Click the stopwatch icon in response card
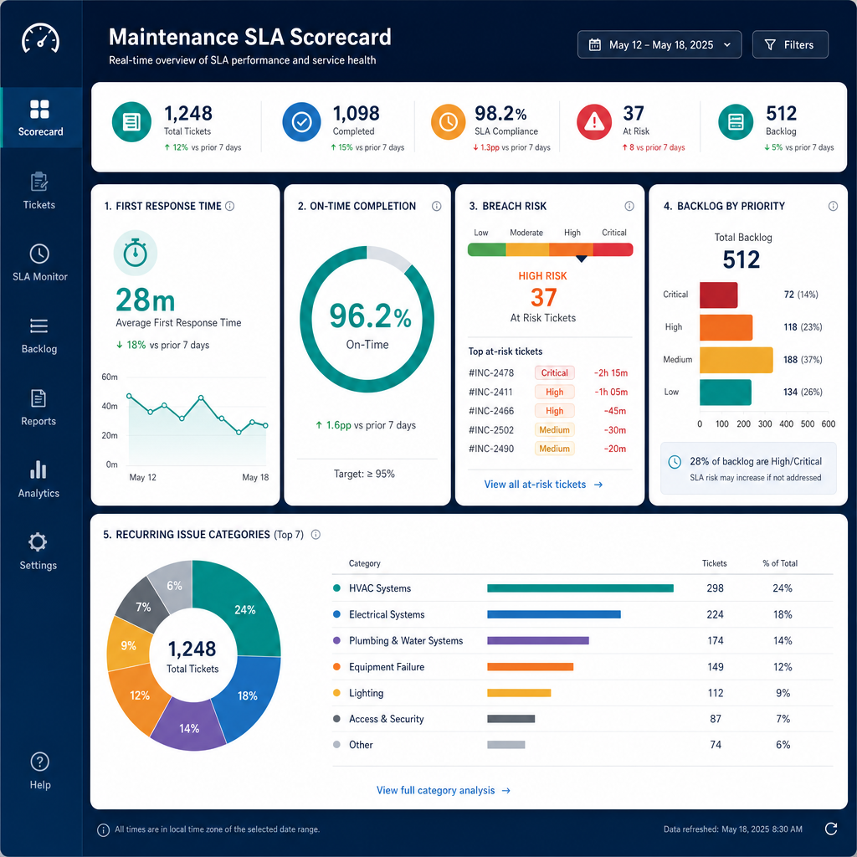This screenshot has width=857, height=857. [135, 253]
